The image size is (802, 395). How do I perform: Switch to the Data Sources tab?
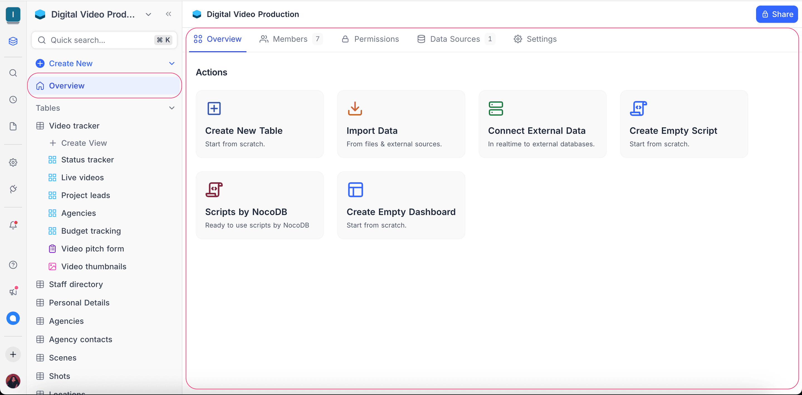455,39
